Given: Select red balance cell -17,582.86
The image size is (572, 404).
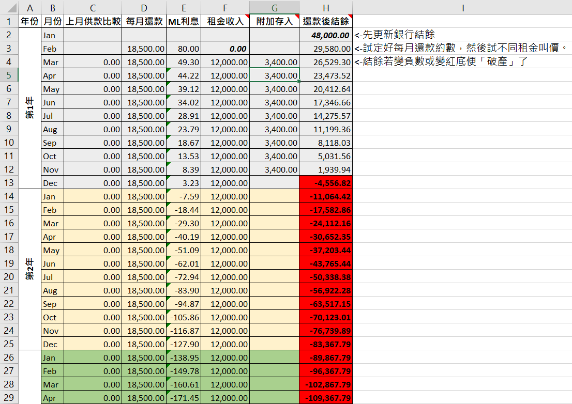Looking at the screenshot, I should (326, 210).
